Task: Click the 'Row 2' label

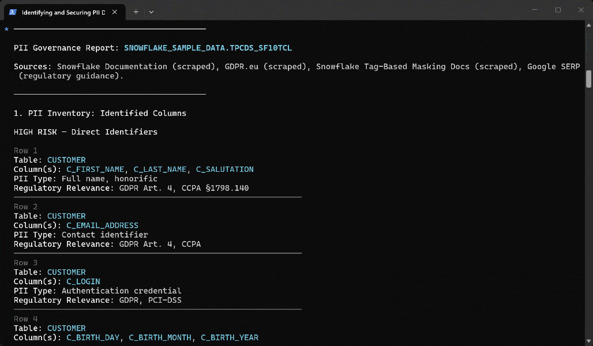Action: [x=26, y=207]
